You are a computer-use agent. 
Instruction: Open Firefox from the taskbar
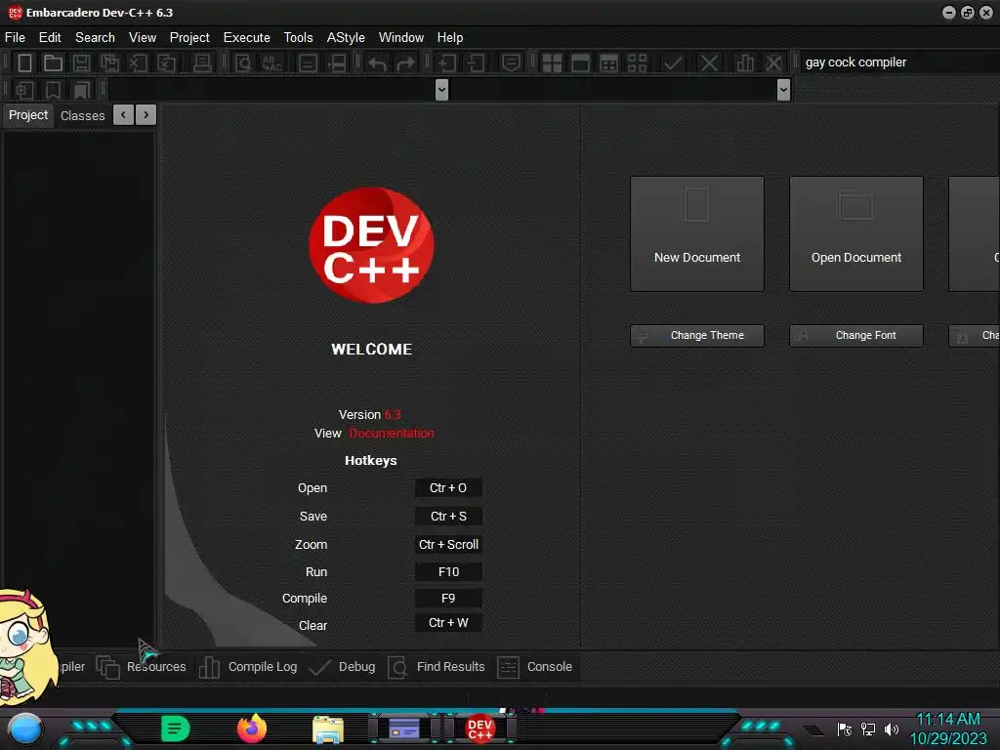(252, 729)
